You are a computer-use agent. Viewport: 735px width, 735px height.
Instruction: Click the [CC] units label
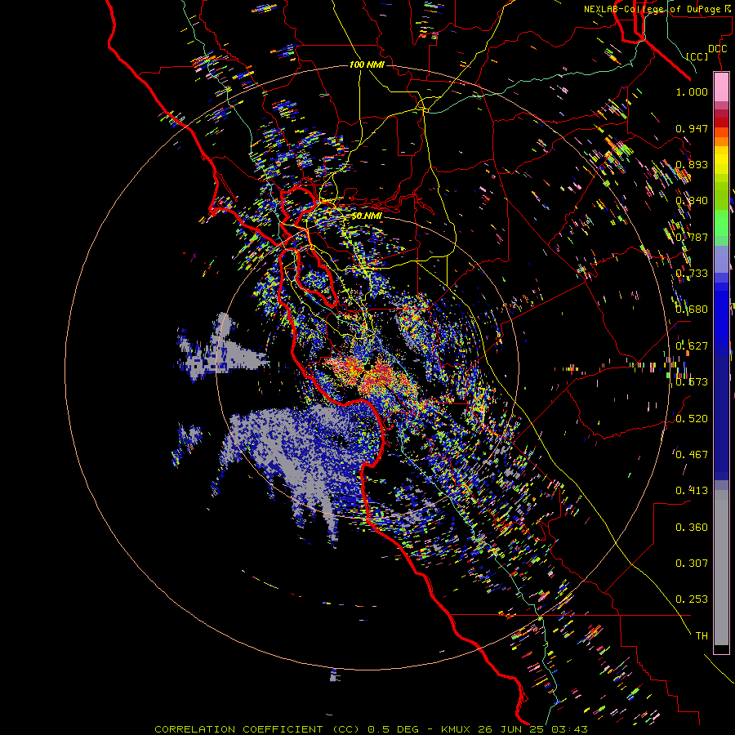point(697,56)
